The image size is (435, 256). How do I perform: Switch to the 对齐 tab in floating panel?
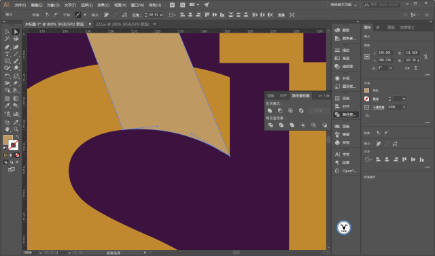click(283, 95)
